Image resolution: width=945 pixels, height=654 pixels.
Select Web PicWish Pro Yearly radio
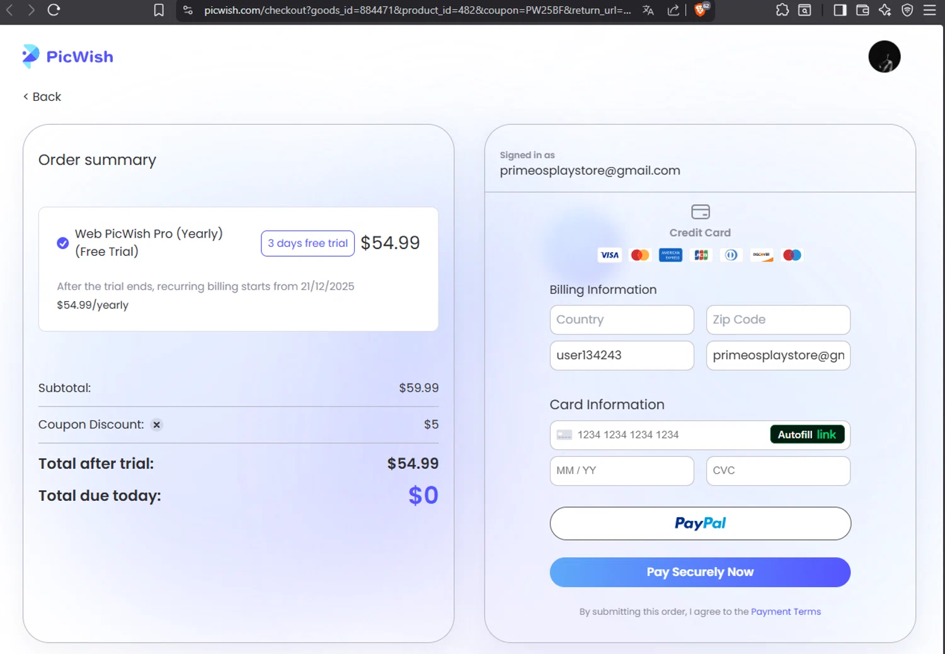63,243
